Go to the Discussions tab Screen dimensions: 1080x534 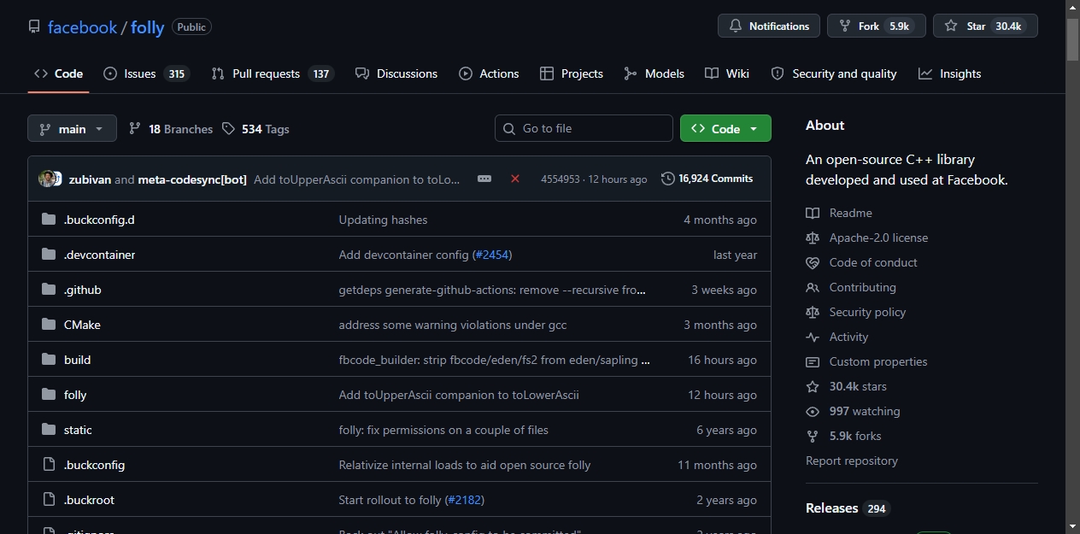click(396, 73)
